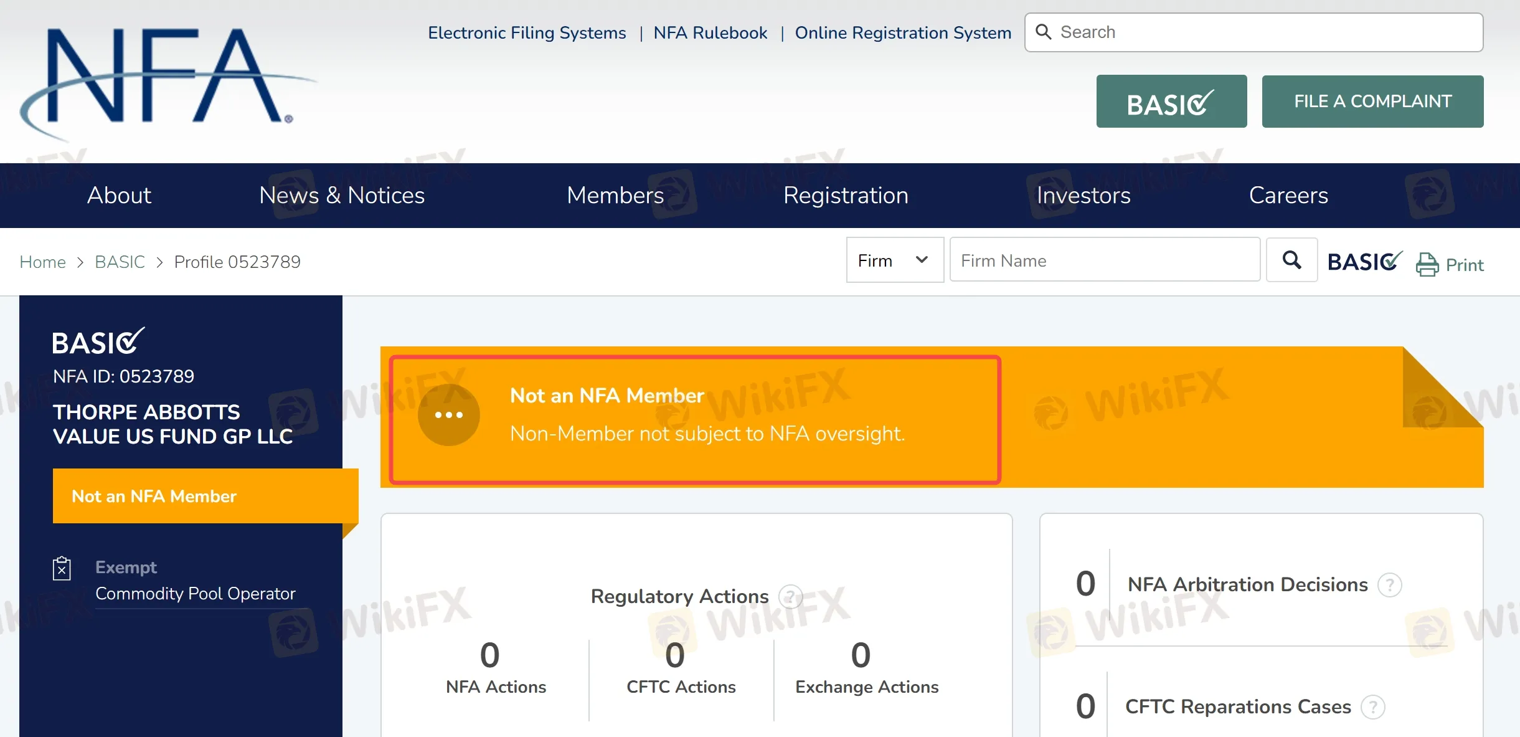Go to the BASIC breadcrumb
1520x737 pixels.
pos(120,262)
